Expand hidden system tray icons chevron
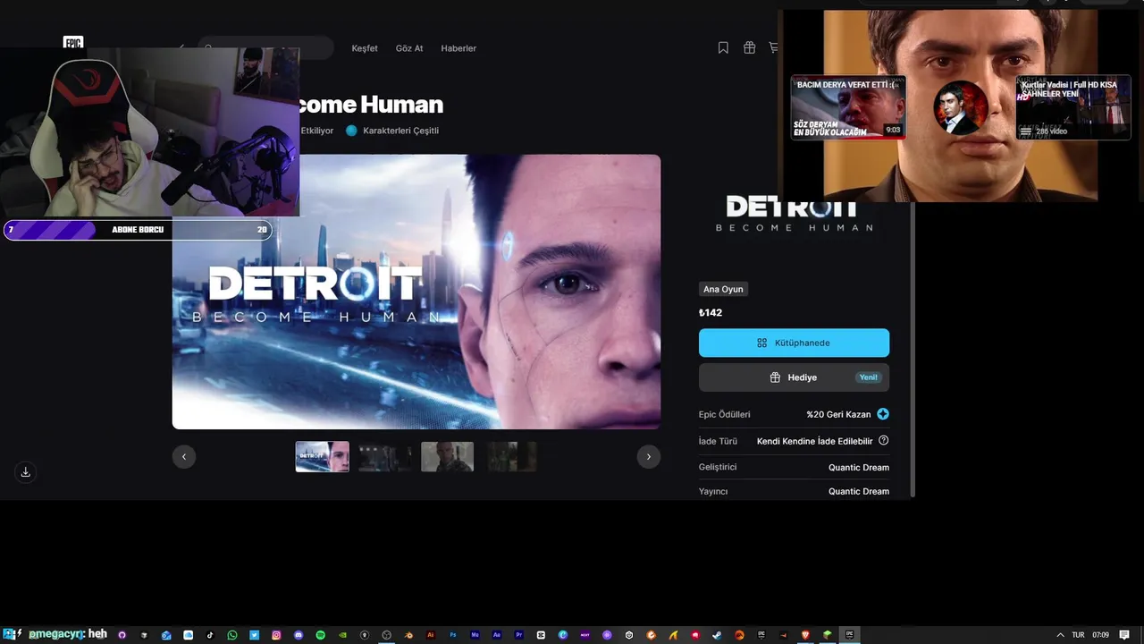Viewport: 1144px width, 644px height. [x=1060, y=635]
